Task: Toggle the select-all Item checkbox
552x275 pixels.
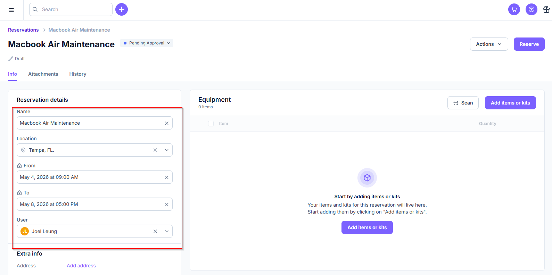Action: coord(211,124)
